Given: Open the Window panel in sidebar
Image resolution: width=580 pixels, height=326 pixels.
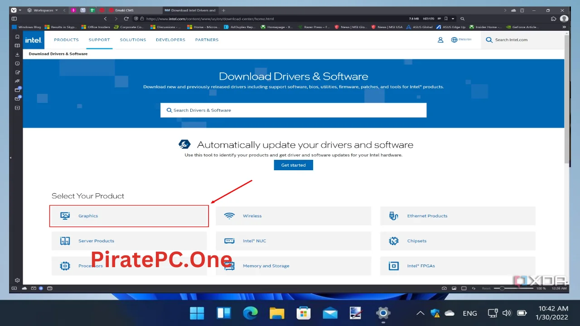Looking at the screenshot, I should 17,90.
